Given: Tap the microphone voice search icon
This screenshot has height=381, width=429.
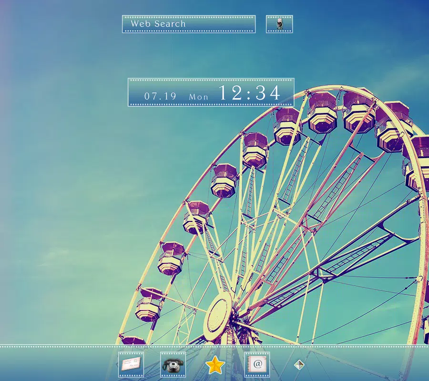Looking at the screenshot, I should pos(279,24).
